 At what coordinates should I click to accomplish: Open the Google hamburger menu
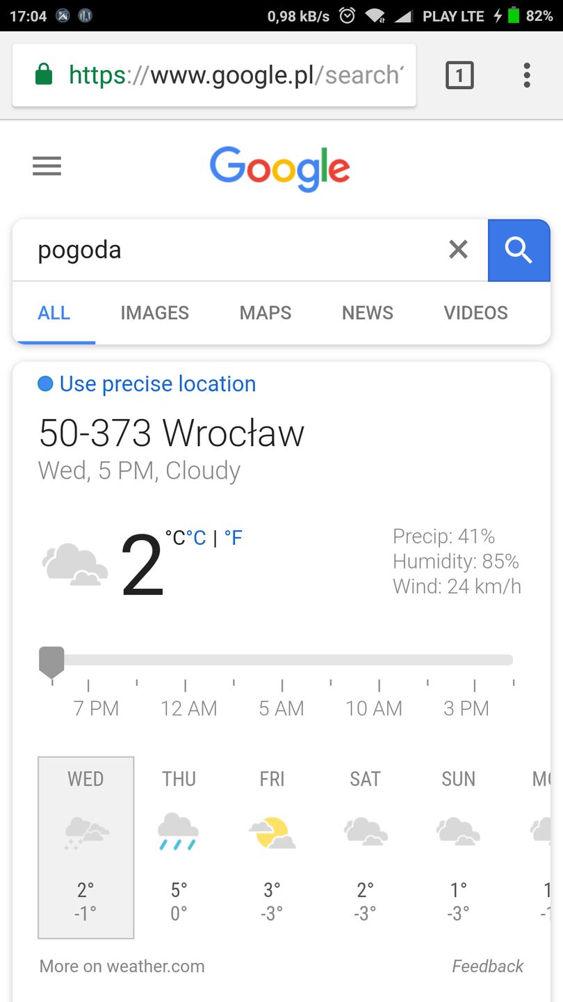[x=47, y=166]
